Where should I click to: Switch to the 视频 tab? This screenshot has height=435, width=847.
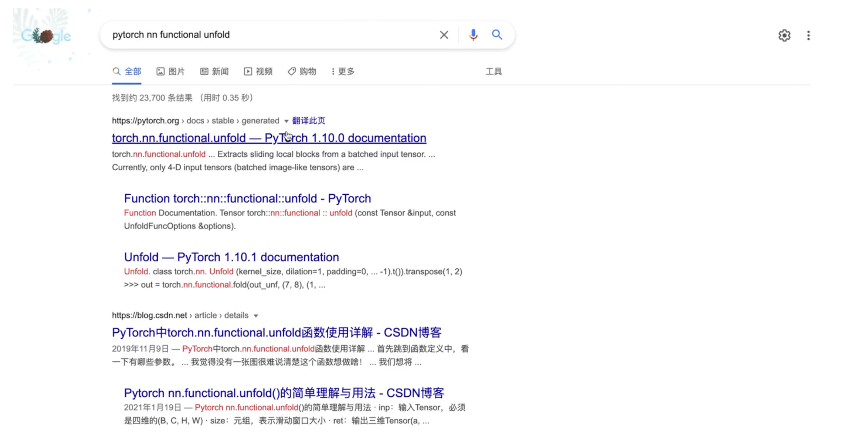(x=258, y=72)
